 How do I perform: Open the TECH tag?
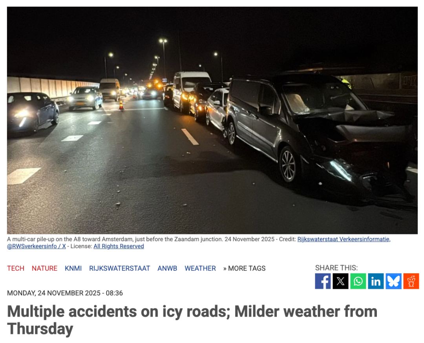(x=16, y=268)
